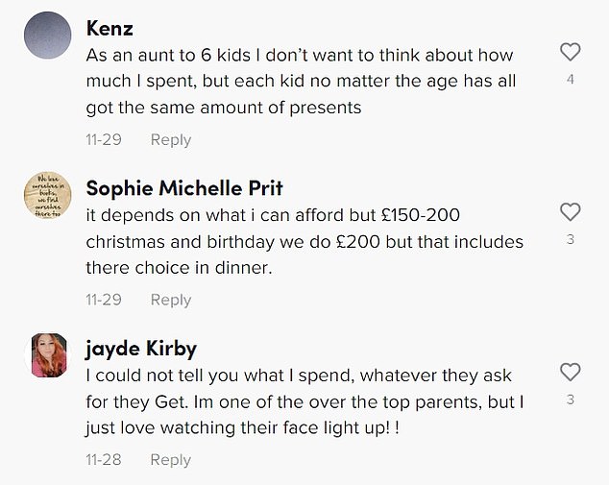The width and height of the screenshot is (609, 485).
Task: Like Kenz's comment with the heart
Action: coord(570,53)
